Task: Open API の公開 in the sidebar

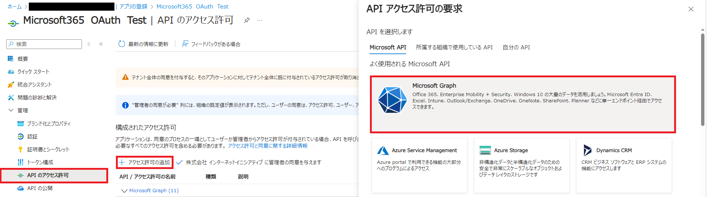Action: [x=40, y=188]
